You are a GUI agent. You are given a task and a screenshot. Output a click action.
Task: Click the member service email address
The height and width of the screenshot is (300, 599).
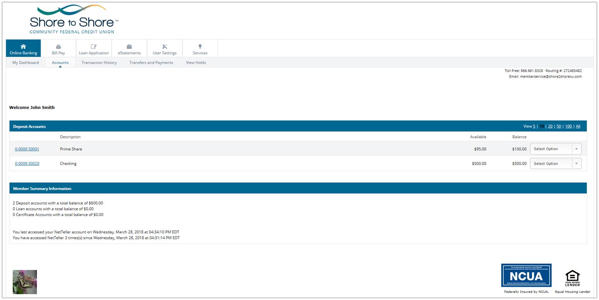point(551,76)
